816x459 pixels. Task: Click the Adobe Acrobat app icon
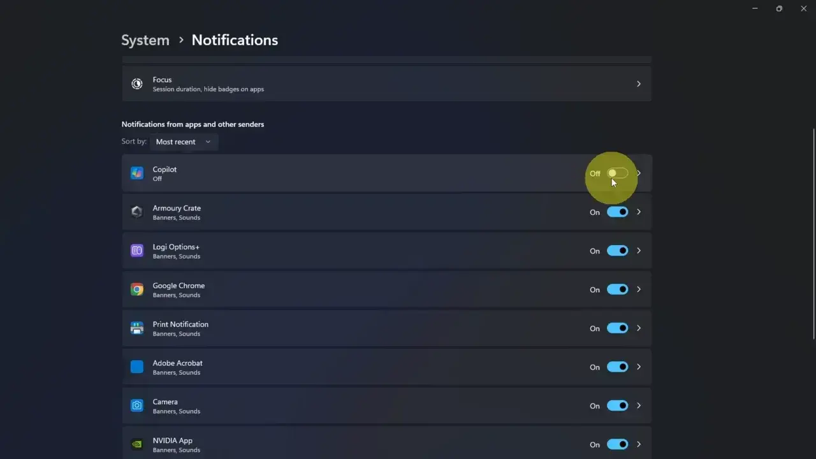[137, 367]
